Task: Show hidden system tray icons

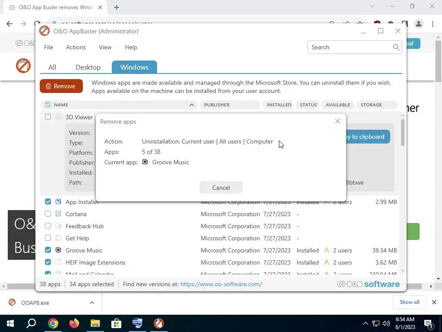Action: pyautogui.click(x=365, y=323)
